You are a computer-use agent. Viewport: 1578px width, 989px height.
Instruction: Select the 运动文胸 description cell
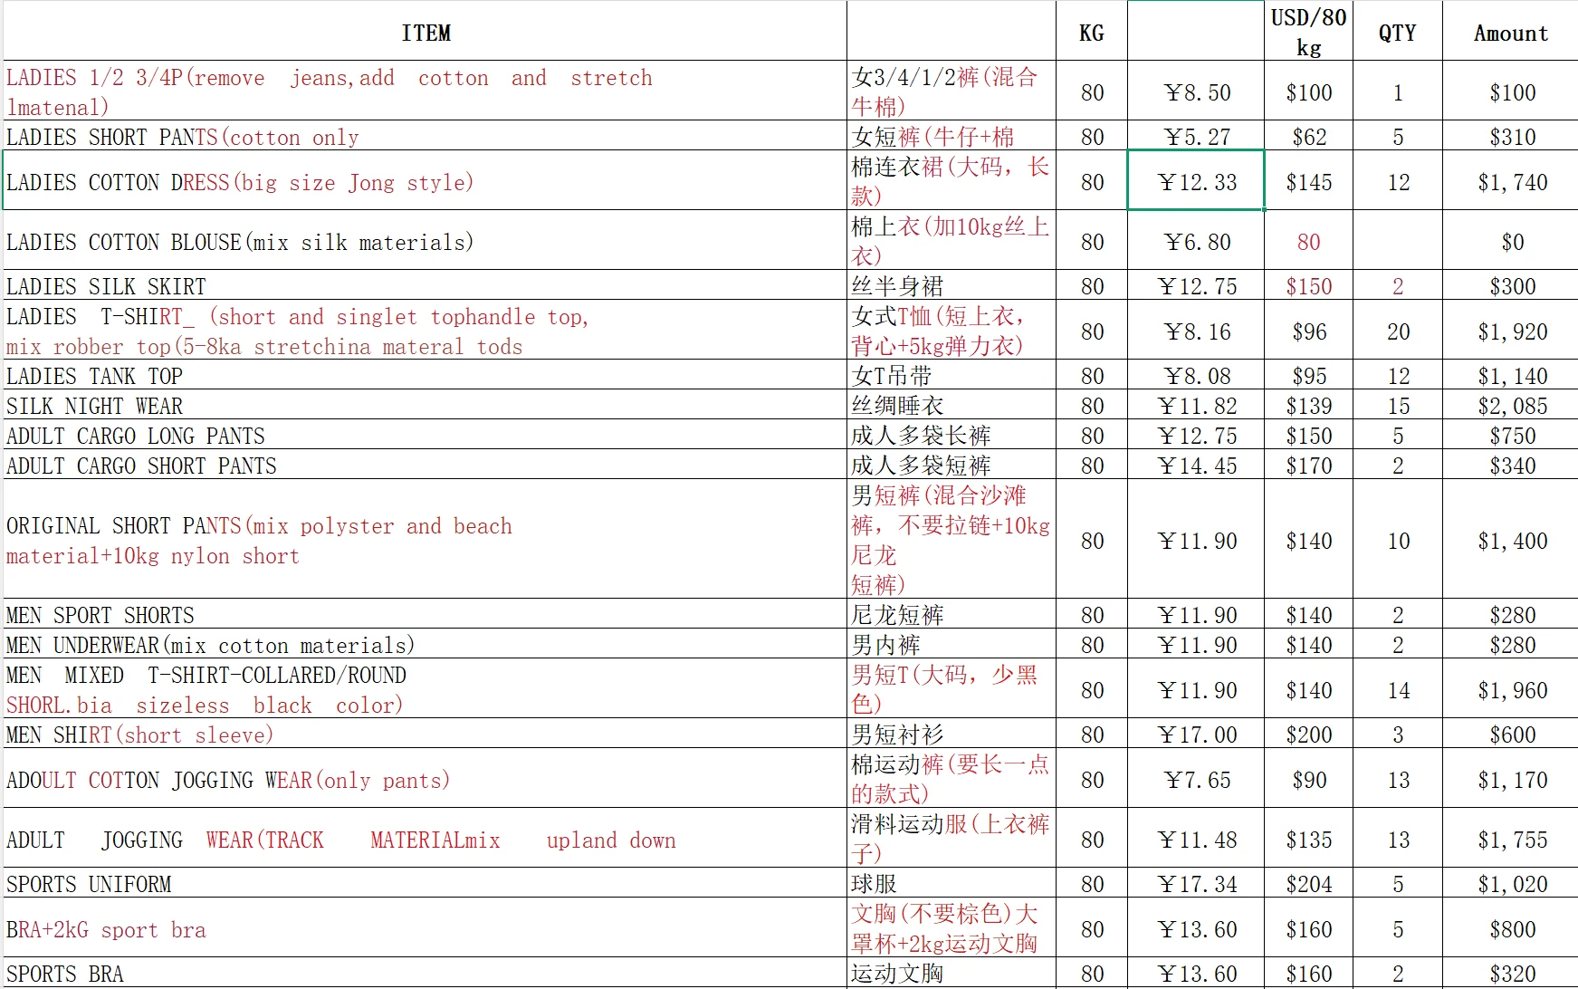951,973
